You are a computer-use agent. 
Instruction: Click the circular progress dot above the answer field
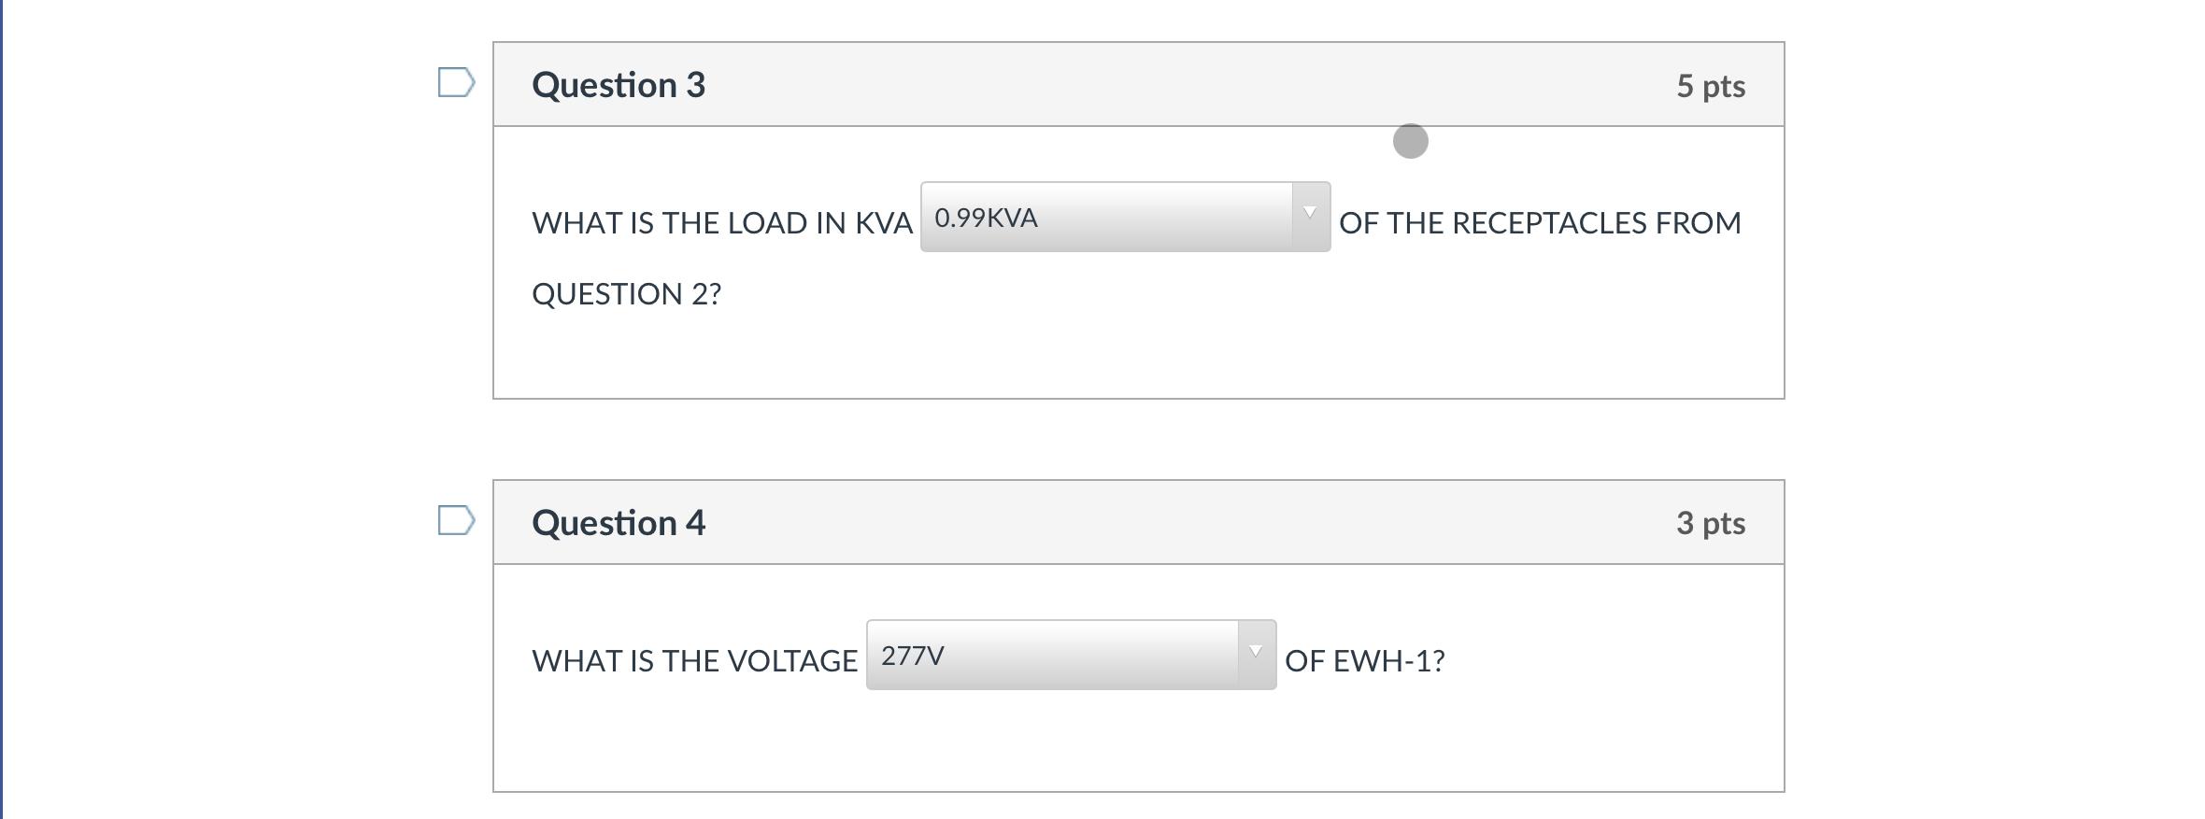(1409, 142)
